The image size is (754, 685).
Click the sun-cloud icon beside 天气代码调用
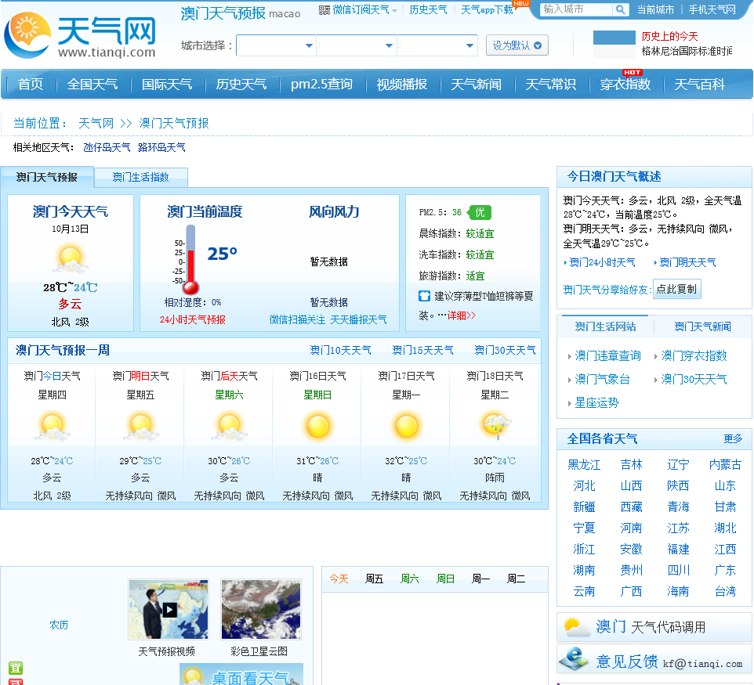tap(576, 627)
